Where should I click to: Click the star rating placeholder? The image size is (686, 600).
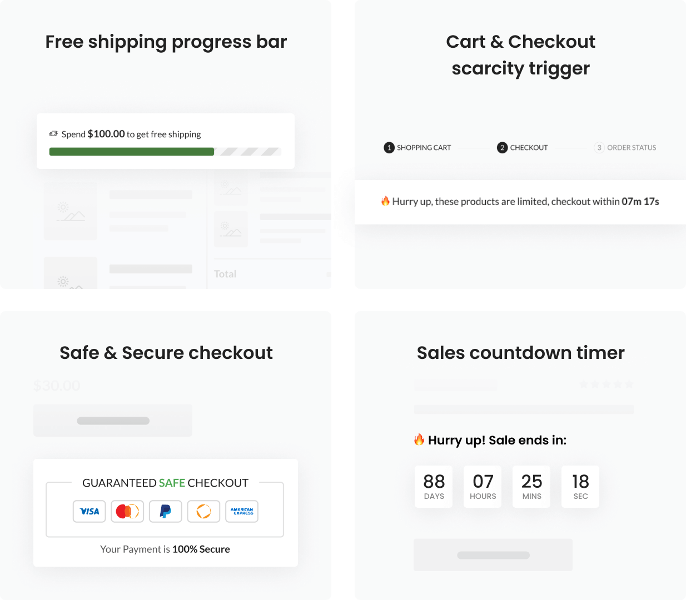tap(606, 384)
